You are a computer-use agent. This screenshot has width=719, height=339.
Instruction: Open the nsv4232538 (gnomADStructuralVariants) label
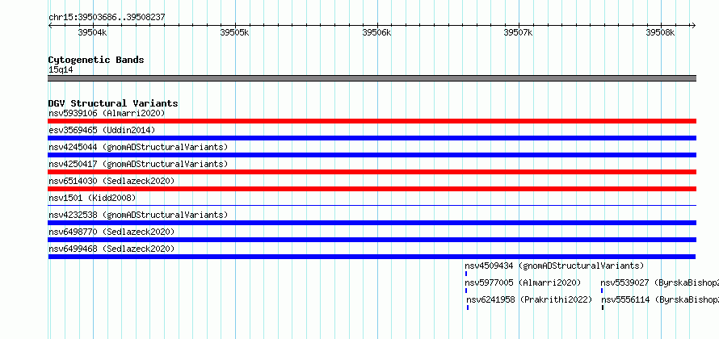click(138, 215)
